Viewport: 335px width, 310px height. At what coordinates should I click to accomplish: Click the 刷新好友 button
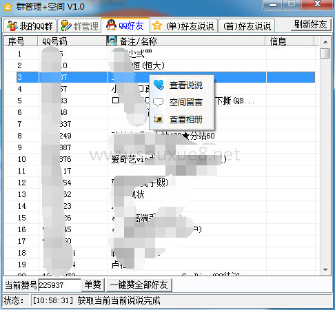coord(311,24)
